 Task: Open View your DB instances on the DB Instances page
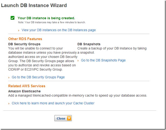(x=58, y=30)
